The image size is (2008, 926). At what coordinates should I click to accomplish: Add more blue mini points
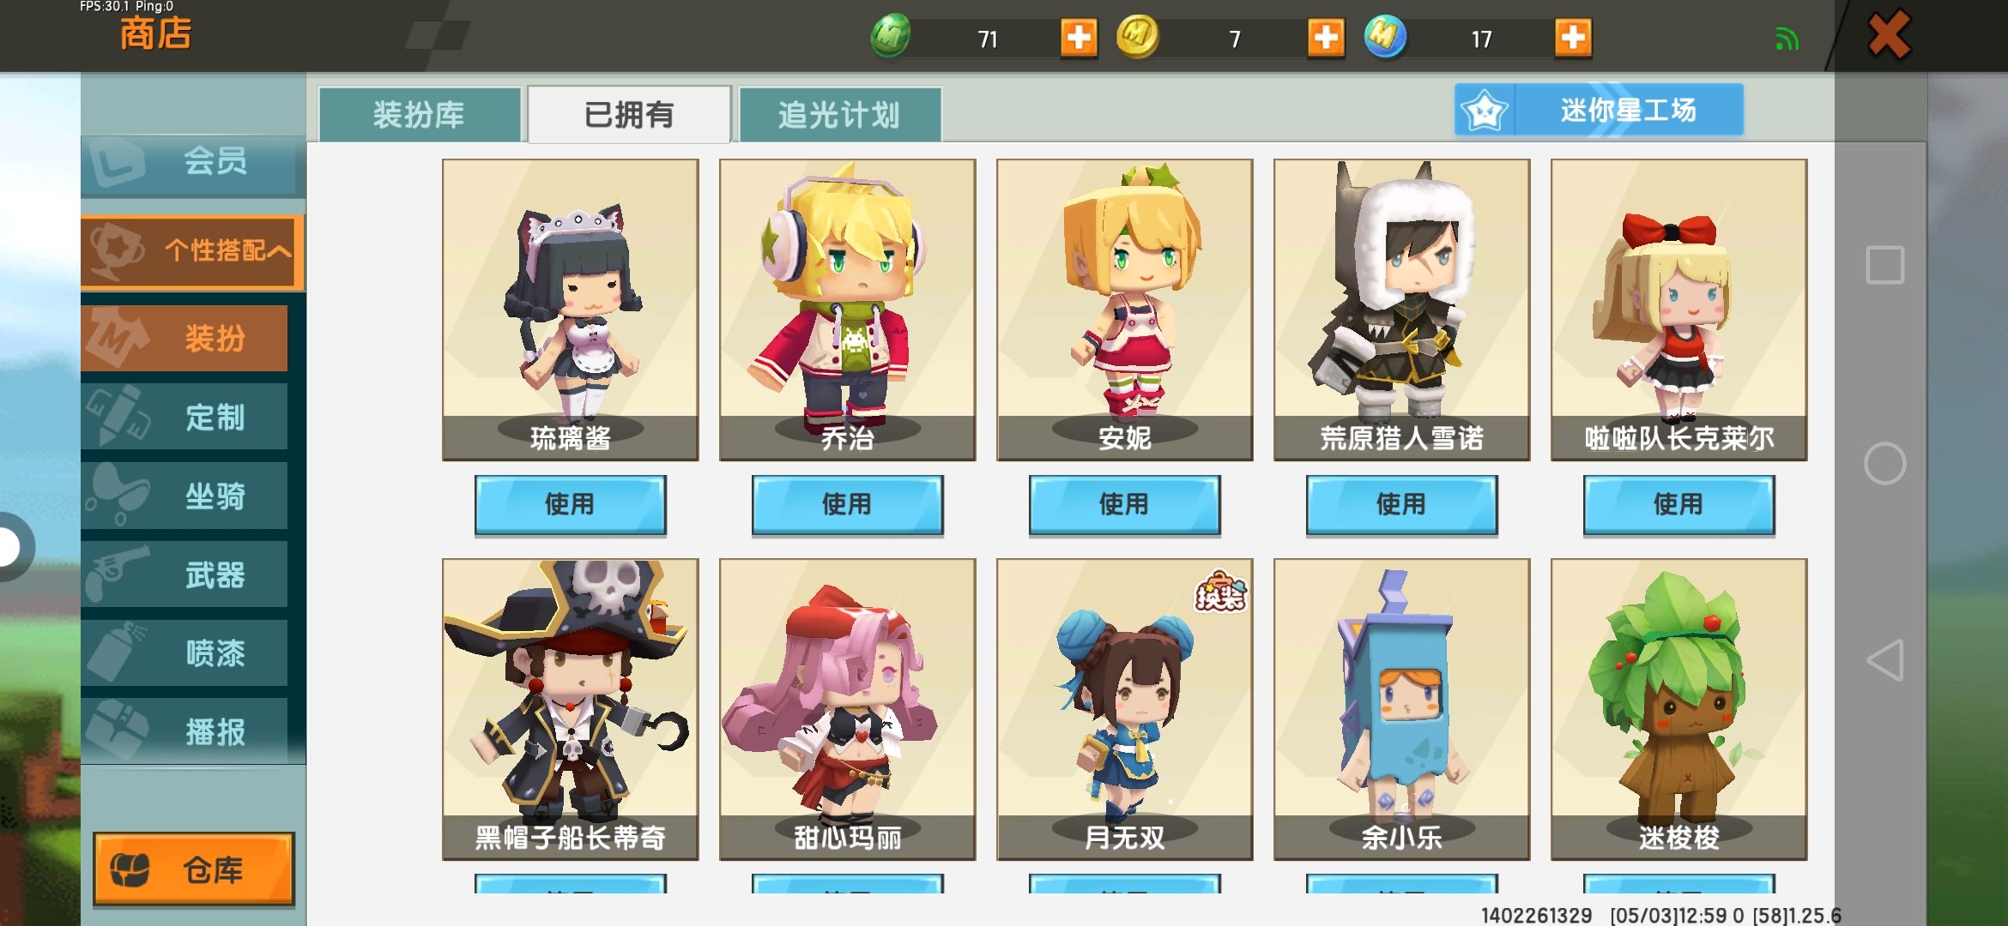[1573, 38]
